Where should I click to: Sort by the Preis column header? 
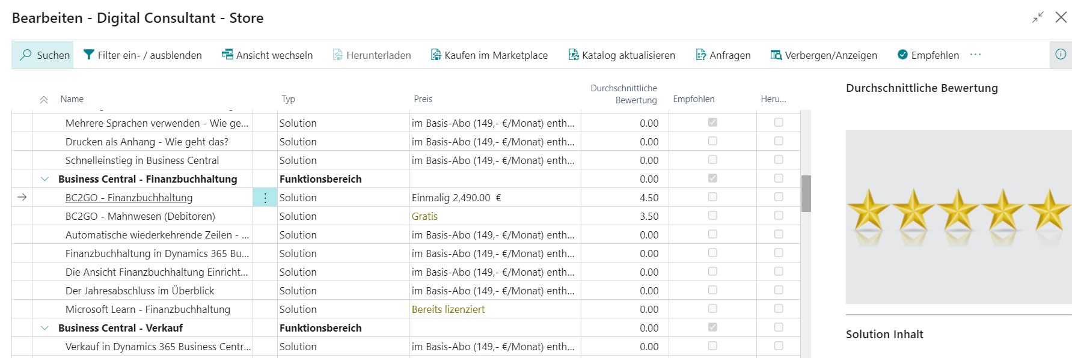tap(423, 99)
